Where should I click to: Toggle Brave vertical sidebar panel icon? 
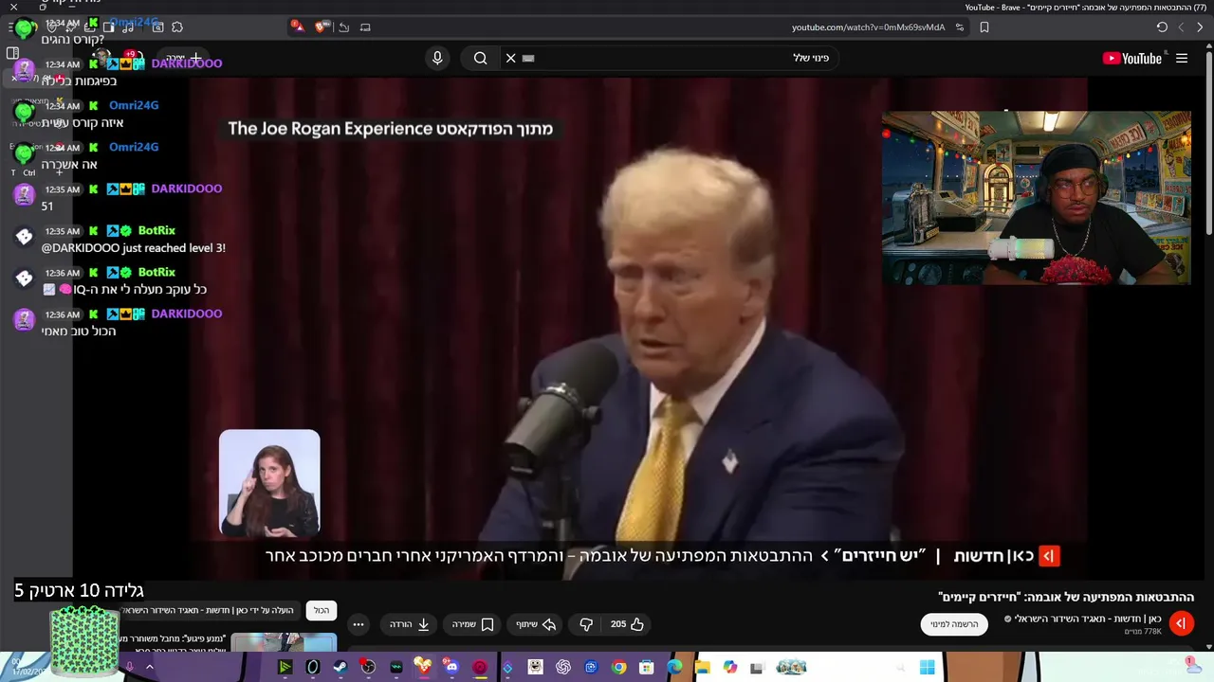coord(12,53)
